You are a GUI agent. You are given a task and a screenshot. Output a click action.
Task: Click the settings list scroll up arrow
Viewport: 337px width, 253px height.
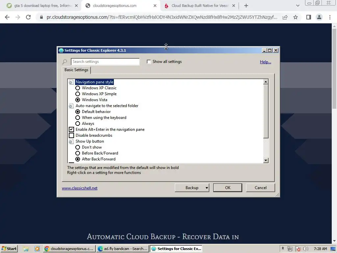[x=266, y=82]
